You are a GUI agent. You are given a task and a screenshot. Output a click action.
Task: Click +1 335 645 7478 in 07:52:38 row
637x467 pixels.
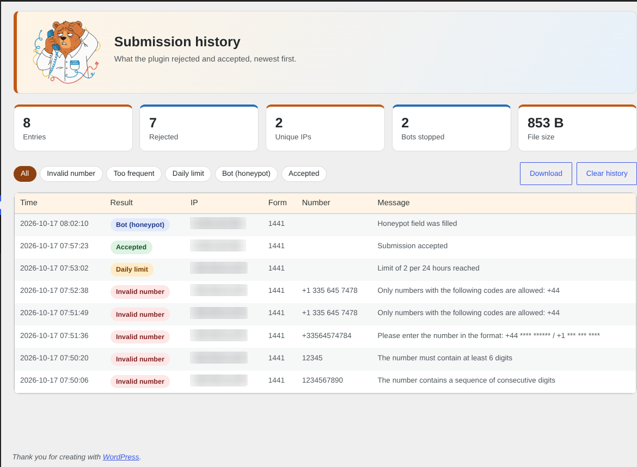[329, 290]
